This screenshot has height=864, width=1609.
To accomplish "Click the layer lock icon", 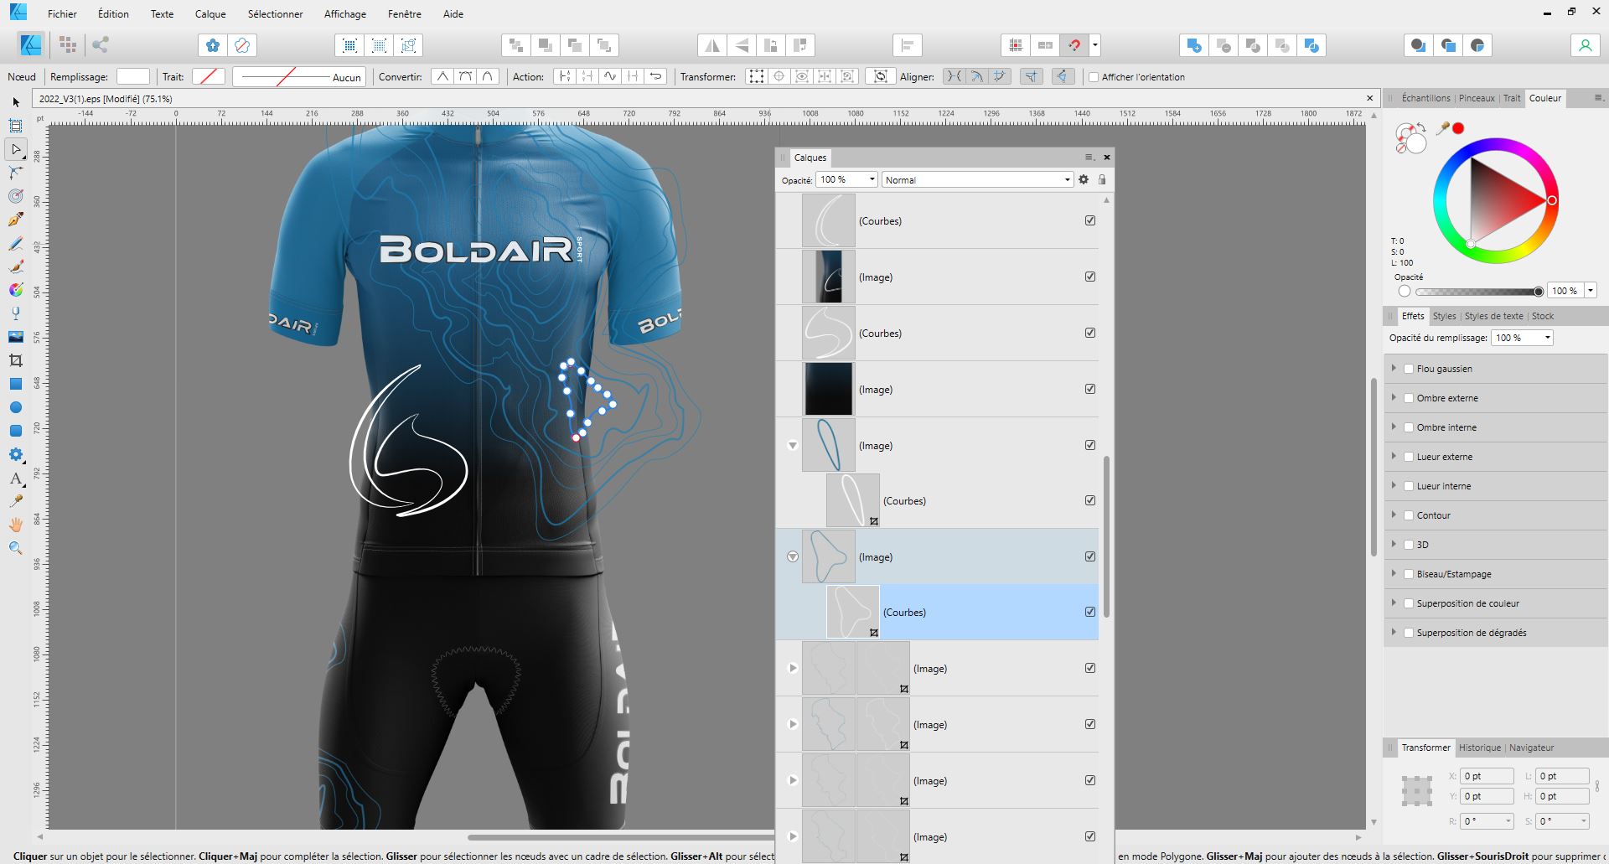I will pos(1102,179).
